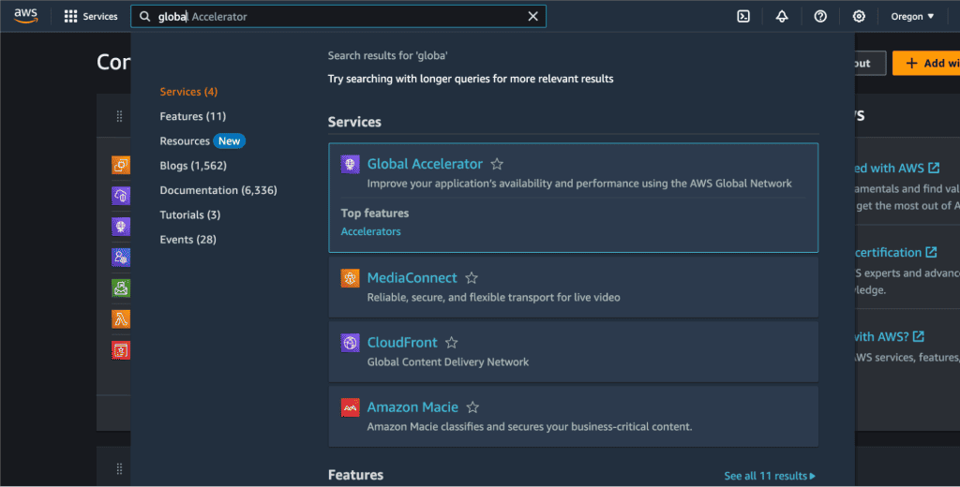960x487 pixels.
Task: Click the 'Search results for globa' text
Action: 387,55
